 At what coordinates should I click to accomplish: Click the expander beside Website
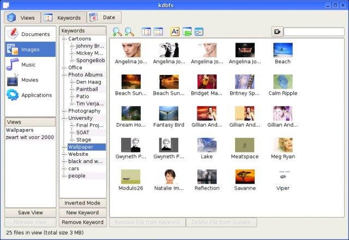[64, 154]
